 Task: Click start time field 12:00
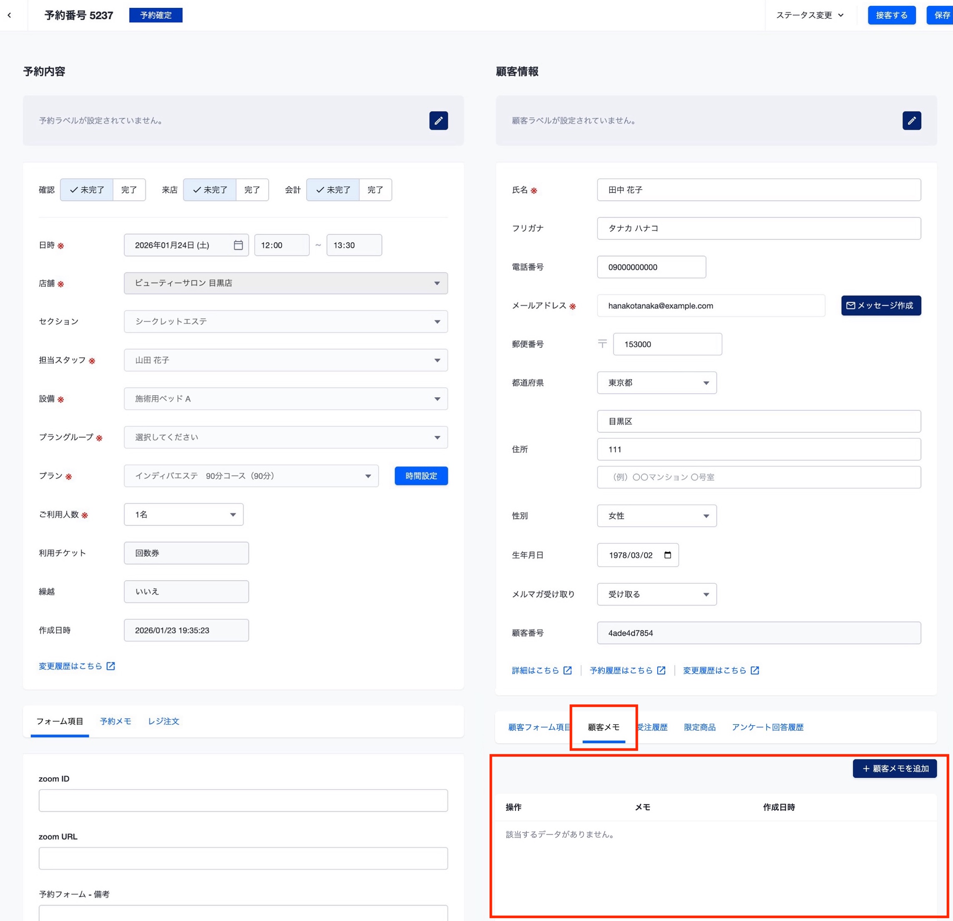(282, 245)
